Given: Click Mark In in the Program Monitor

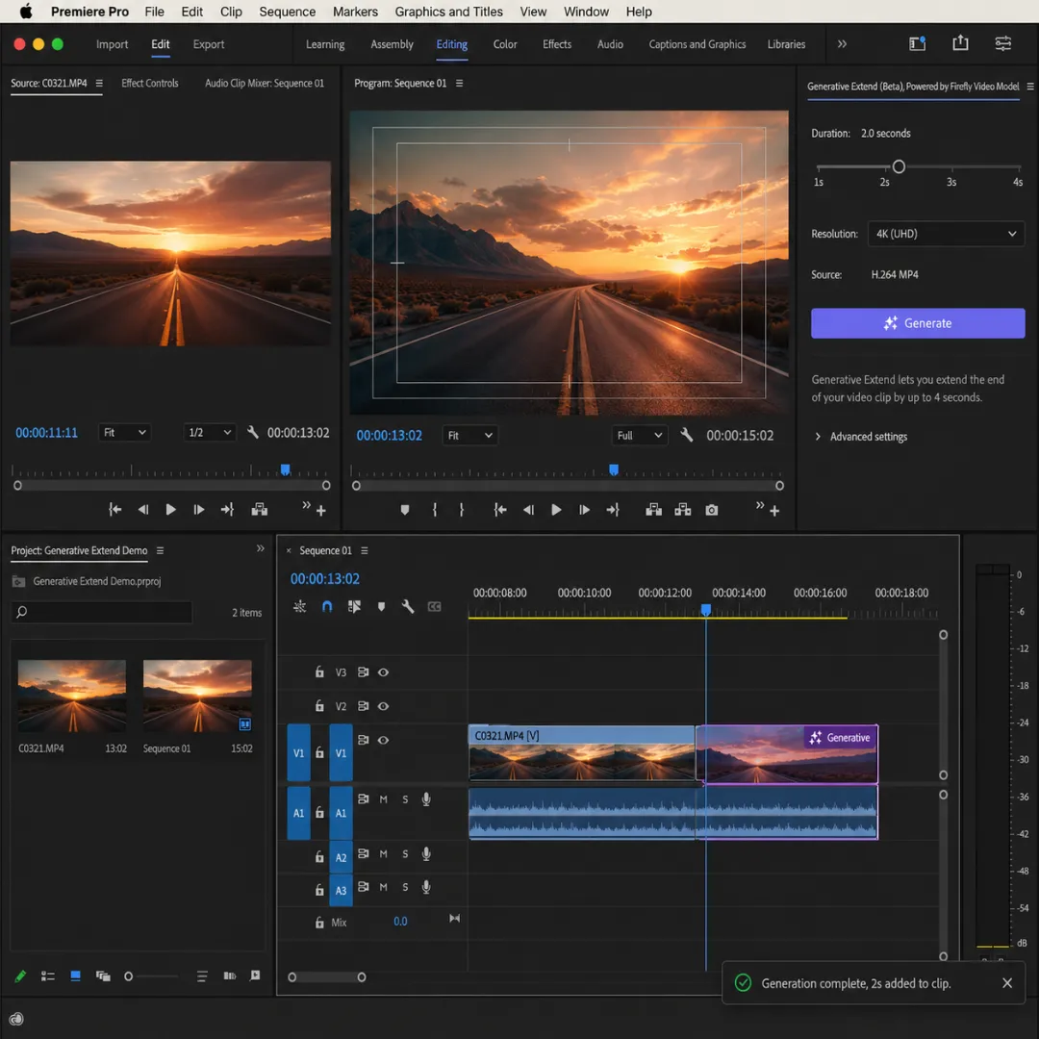Looking at the screenshot, I should click(435, 510).
